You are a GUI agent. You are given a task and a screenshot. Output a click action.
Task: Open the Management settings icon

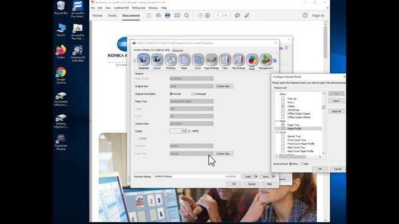coord(266,60)
